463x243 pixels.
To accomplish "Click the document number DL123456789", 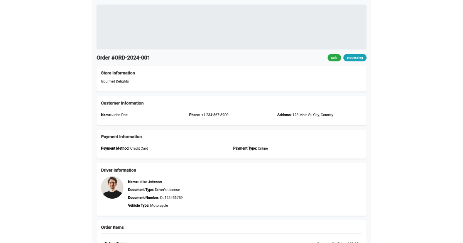I will point(171,197).
